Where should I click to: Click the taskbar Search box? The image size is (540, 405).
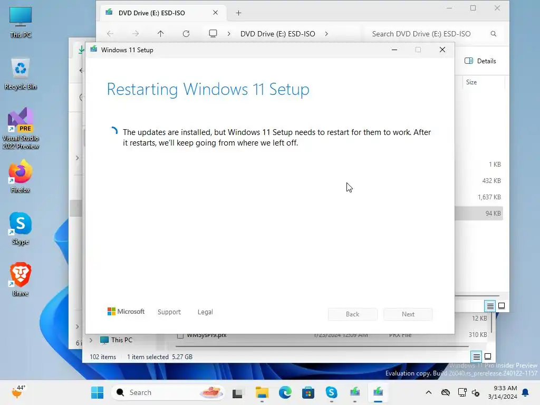point(168,392)
